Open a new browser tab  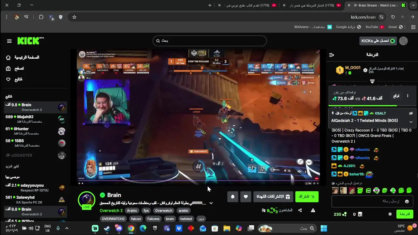point(210,5)
